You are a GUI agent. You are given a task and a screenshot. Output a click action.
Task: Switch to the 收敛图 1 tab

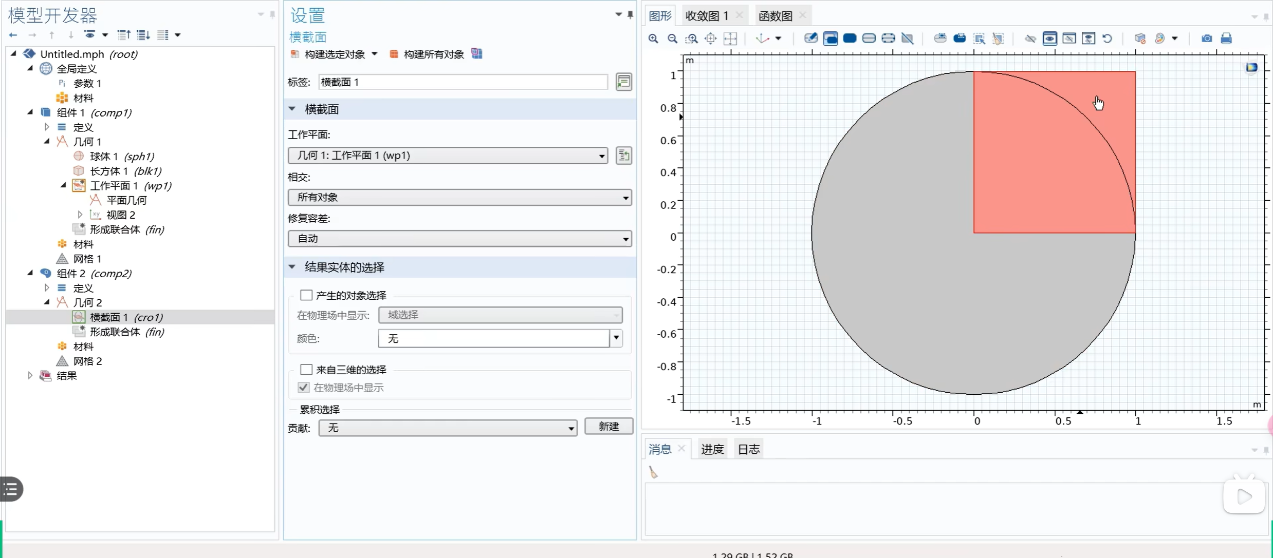(x=707, y=16)
